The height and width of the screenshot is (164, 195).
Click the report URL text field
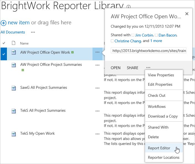click(x=148, y=51)
